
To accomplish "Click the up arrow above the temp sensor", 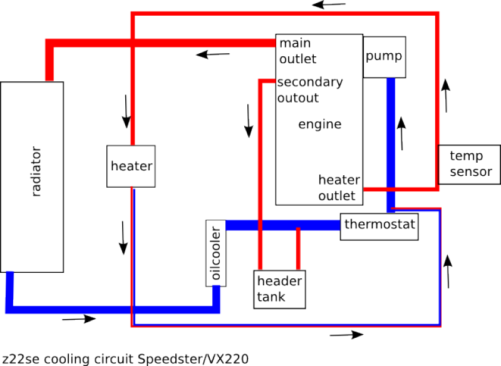I will (447, 94).
